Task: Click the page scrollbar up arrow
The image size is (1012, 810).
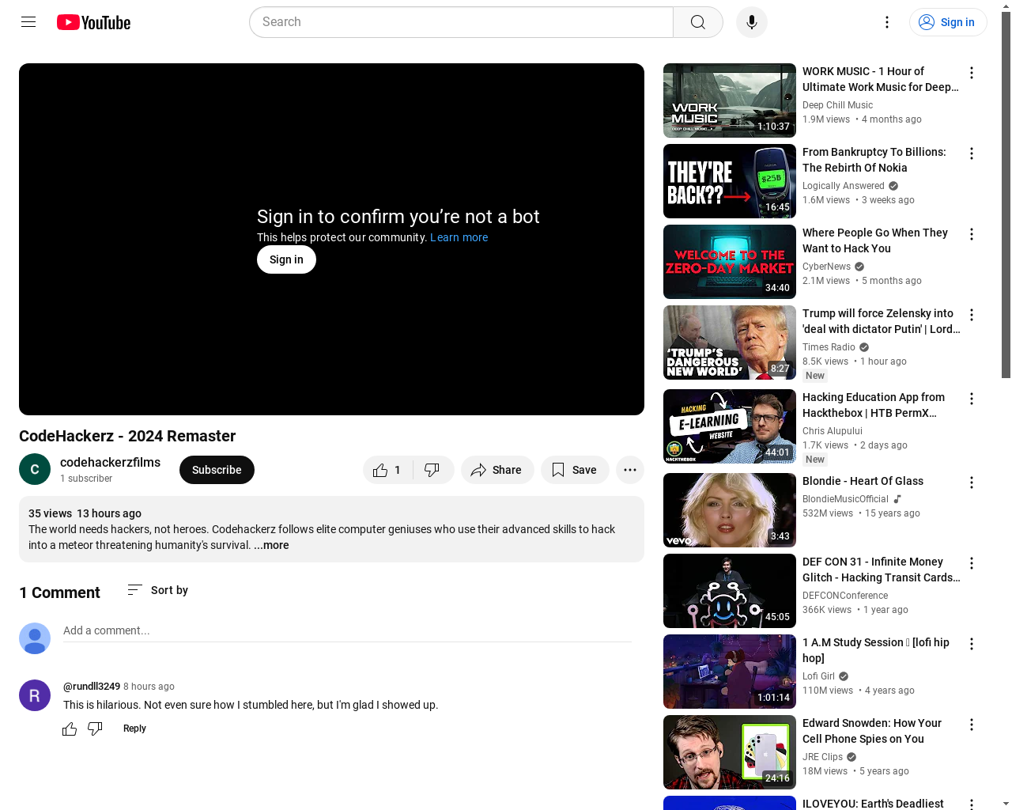Action: (x=1006, y=6)
